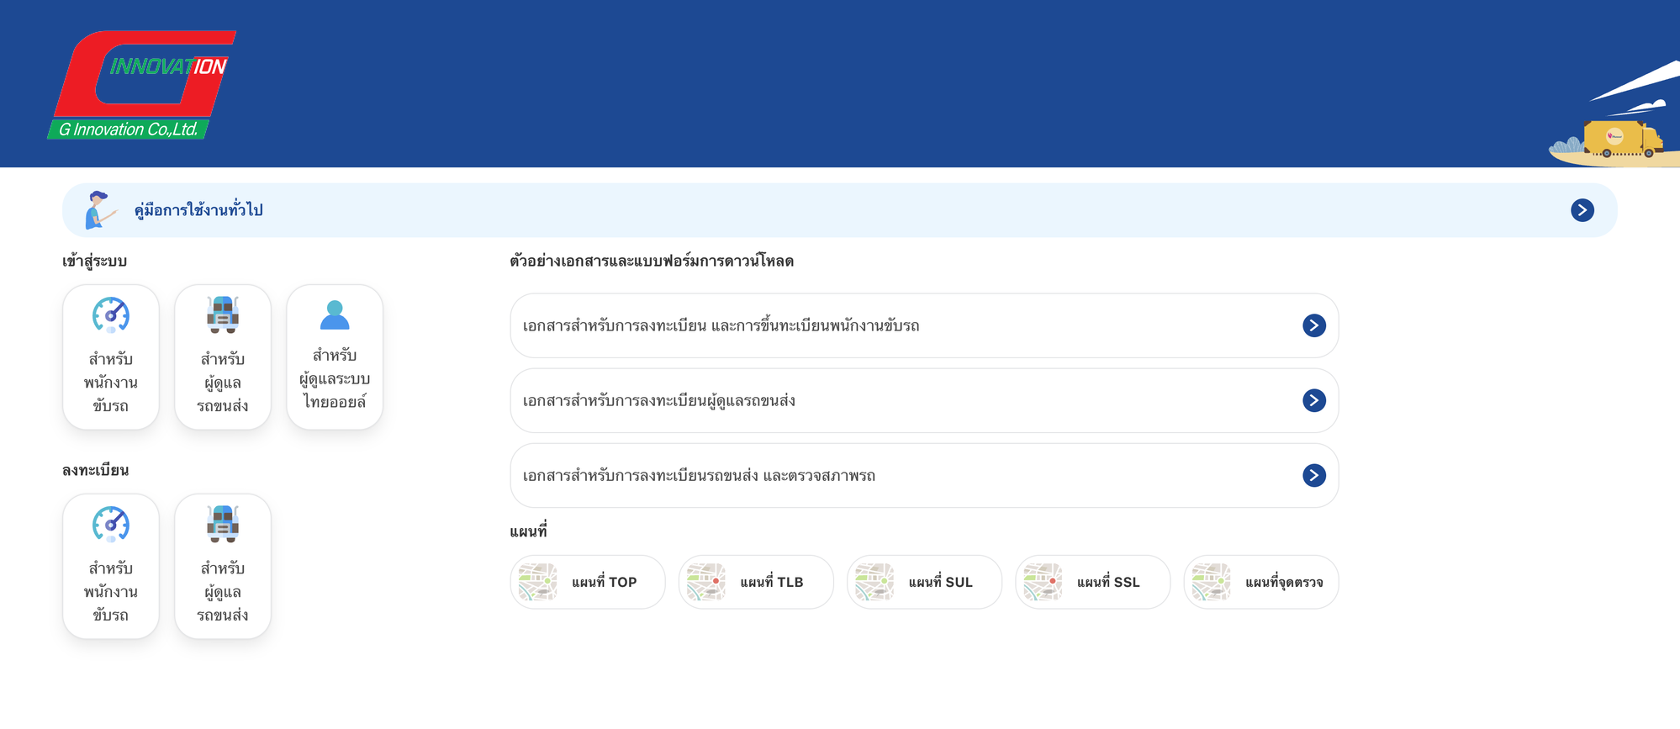Click truck icon in the login section card
The width and height of the screenshot is (1680, 729).
(x=223, y=314)
